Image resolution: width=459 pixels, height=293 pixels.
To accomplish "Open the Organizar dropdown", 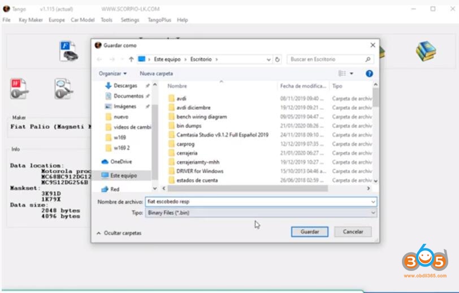I will coord(112,74).
